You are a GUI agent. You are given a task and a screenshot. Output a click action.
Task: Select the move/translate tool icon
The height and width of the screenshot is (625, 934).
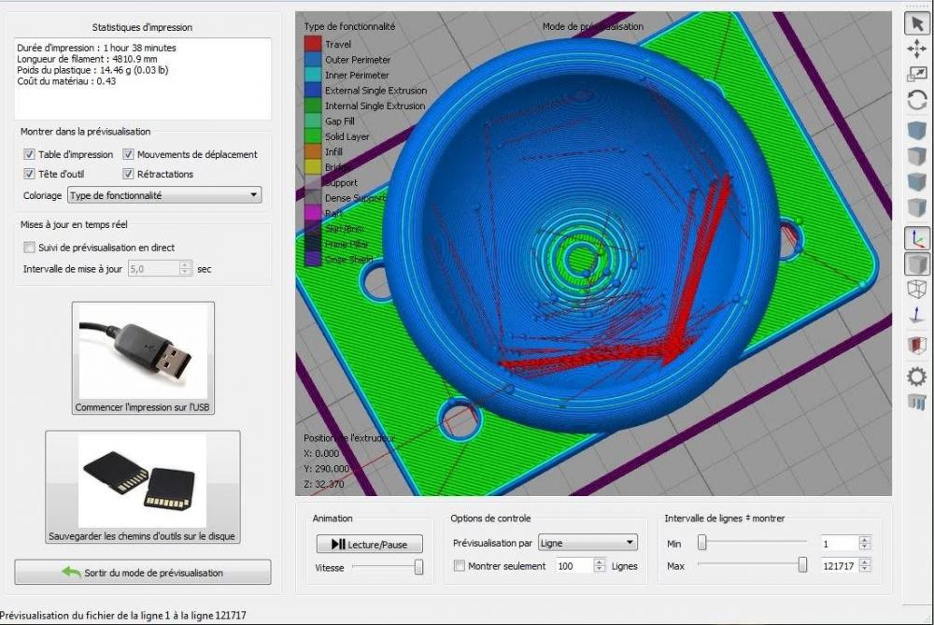[917, 49]
